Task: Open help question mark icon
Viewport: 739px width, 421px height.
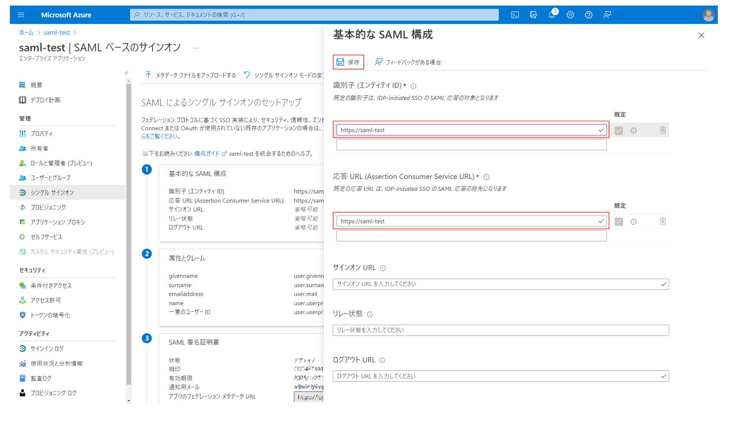Action: tap(589, 15)
